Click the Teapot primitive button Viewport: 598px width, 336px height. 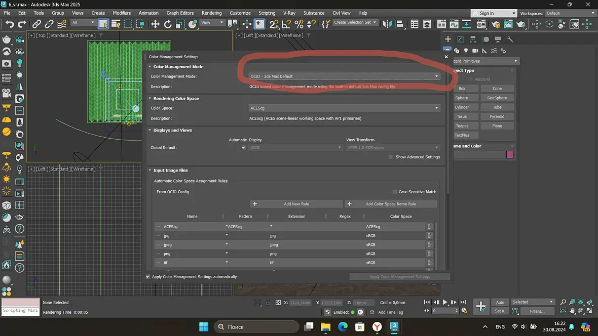462,125
